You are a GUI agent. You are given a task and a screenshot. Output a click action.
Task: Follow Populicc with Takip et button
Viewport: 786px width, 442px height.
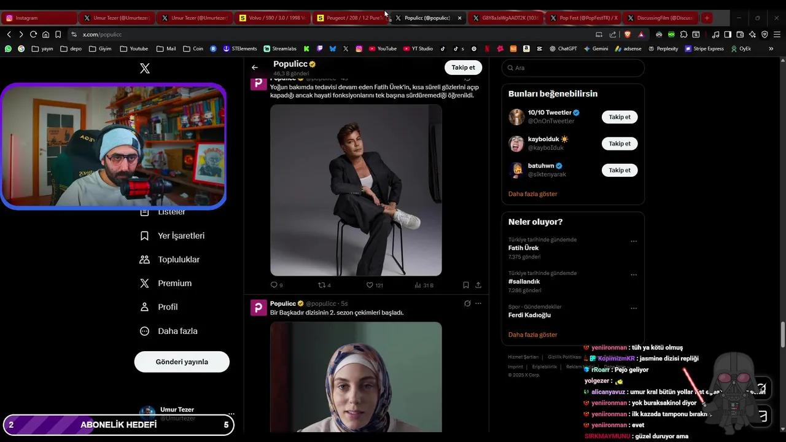463,68
